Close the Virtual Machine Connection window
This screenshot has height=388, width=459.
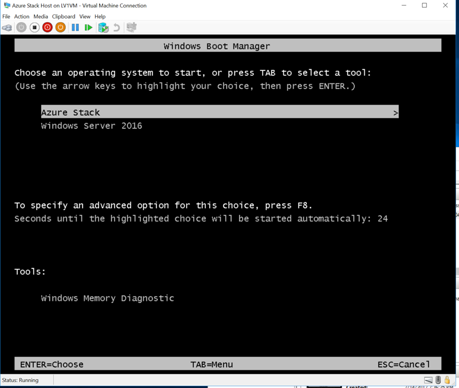point(445,5)
